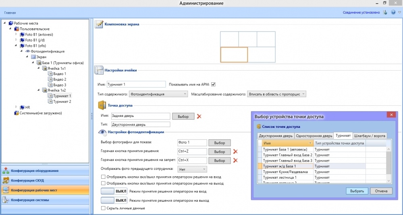Clear the Ctrl+X hotkey red X

point(235,161)
